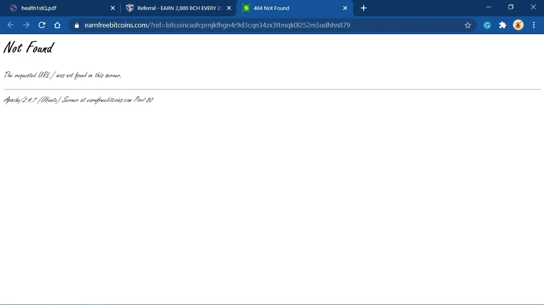Open the Grammarly extension icon
This screenshot has height=305, width=544.
[x=487, y=25]
